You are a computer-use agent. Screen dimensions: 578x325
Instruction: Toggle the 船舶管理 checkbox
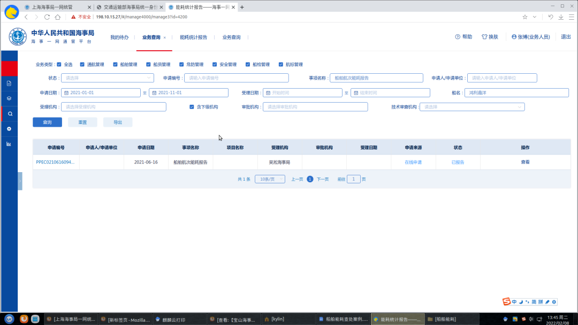(116, 64)
